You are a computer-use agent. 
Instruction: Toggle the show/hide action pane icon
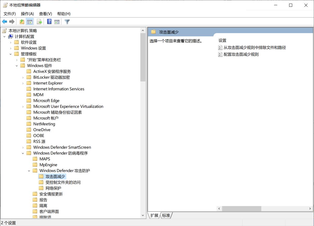point(57,22)
